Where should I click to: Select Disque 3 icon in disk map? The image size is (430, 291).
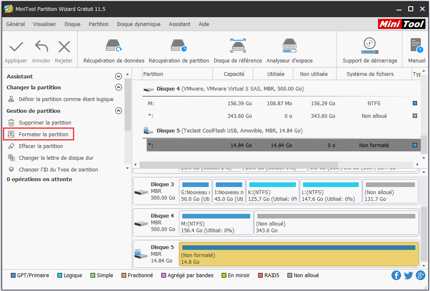tap(141, 192)
